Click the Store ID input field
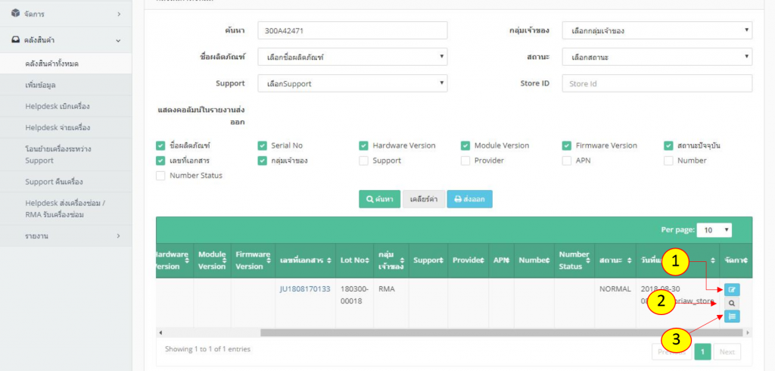775x371 pixels. [657, 83]
